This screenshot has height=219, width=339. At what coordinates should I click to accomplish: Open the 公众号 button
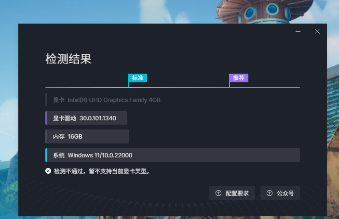coord(280,193)
